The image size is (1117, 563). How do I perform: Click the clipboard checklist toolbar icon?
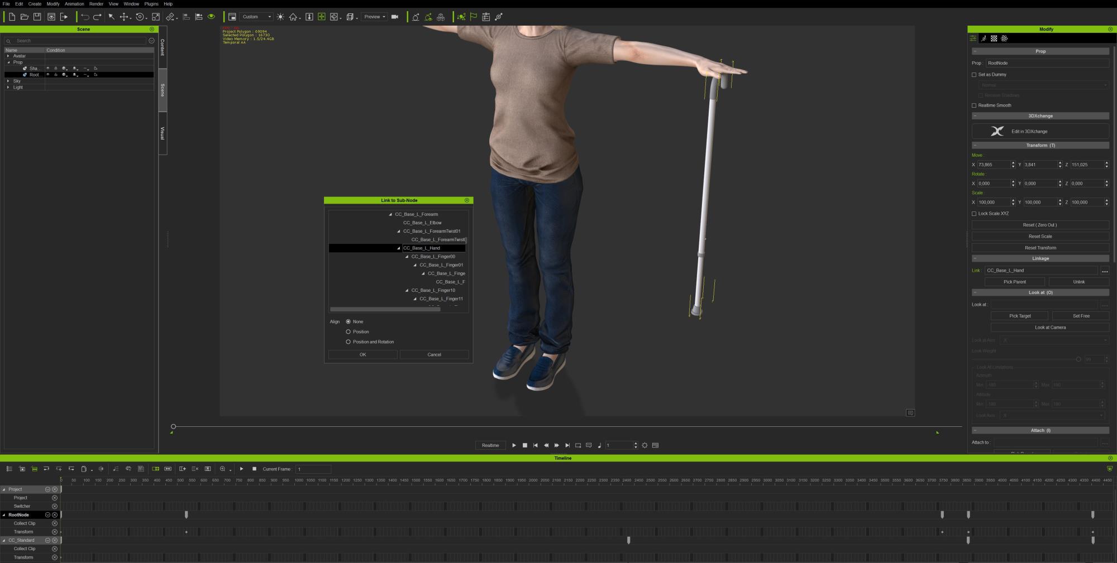coord(486,17)
